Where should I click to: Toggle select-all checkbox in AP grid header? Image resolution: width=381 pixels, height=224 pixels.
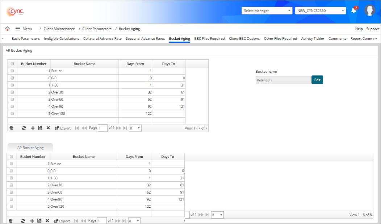coord(12,157)
